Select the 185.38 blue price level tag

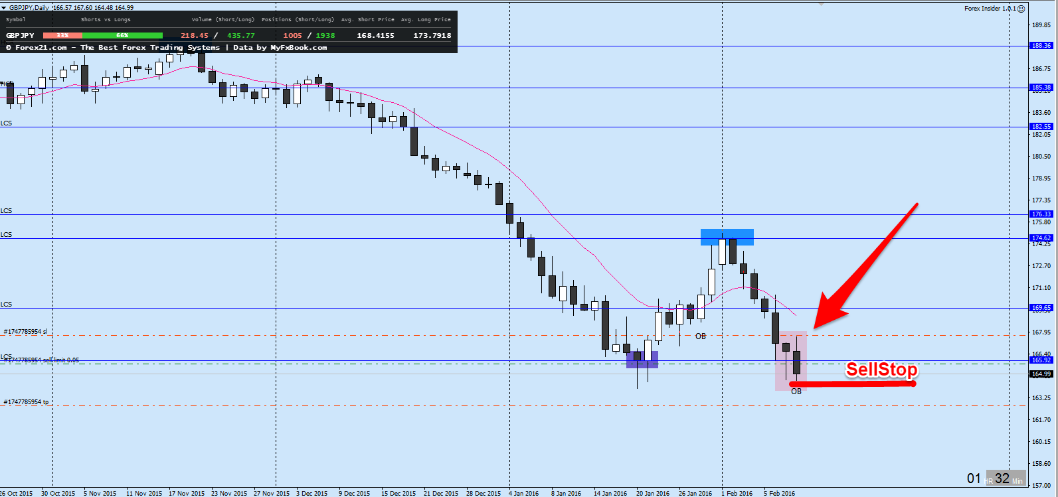point(1041,88)
